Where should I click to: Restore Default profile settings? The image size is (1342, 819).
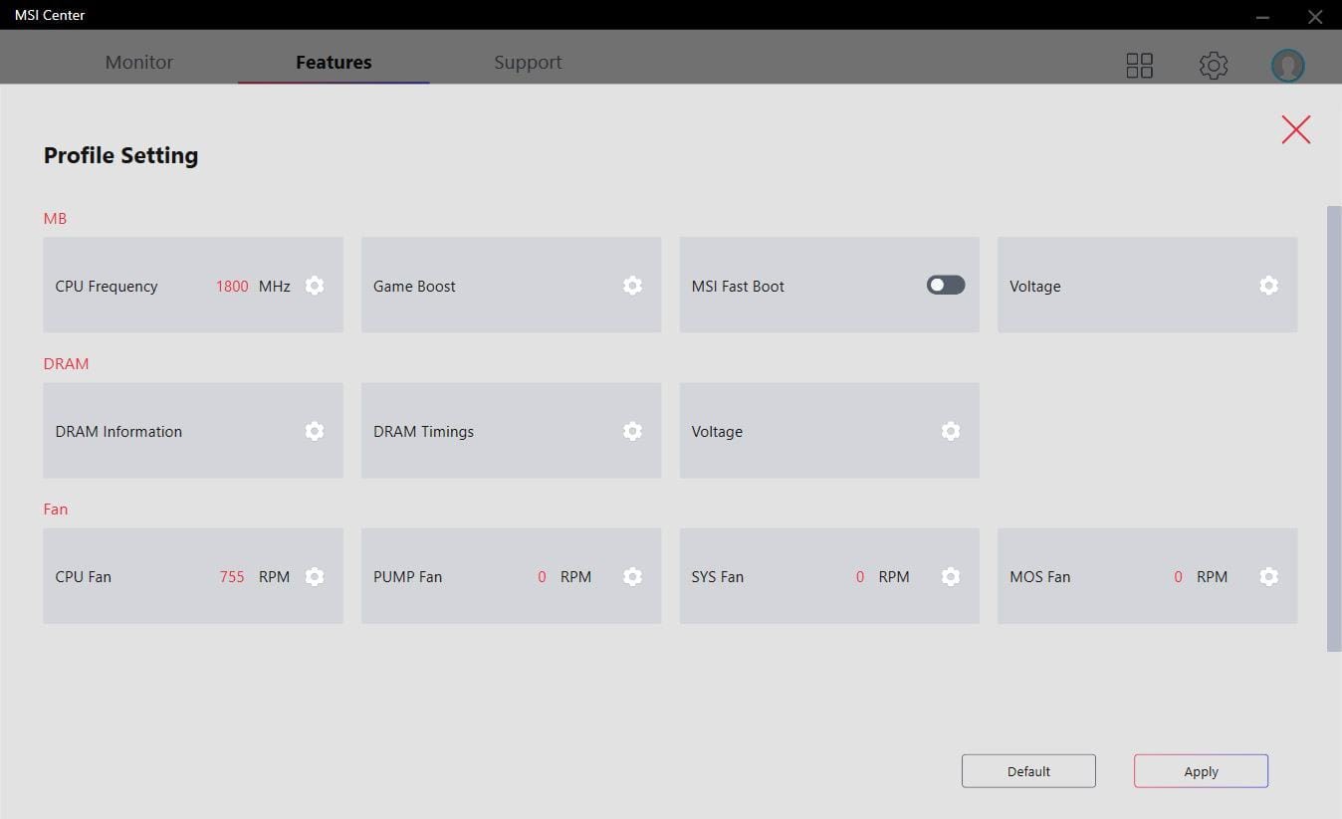click(1028, 770)
